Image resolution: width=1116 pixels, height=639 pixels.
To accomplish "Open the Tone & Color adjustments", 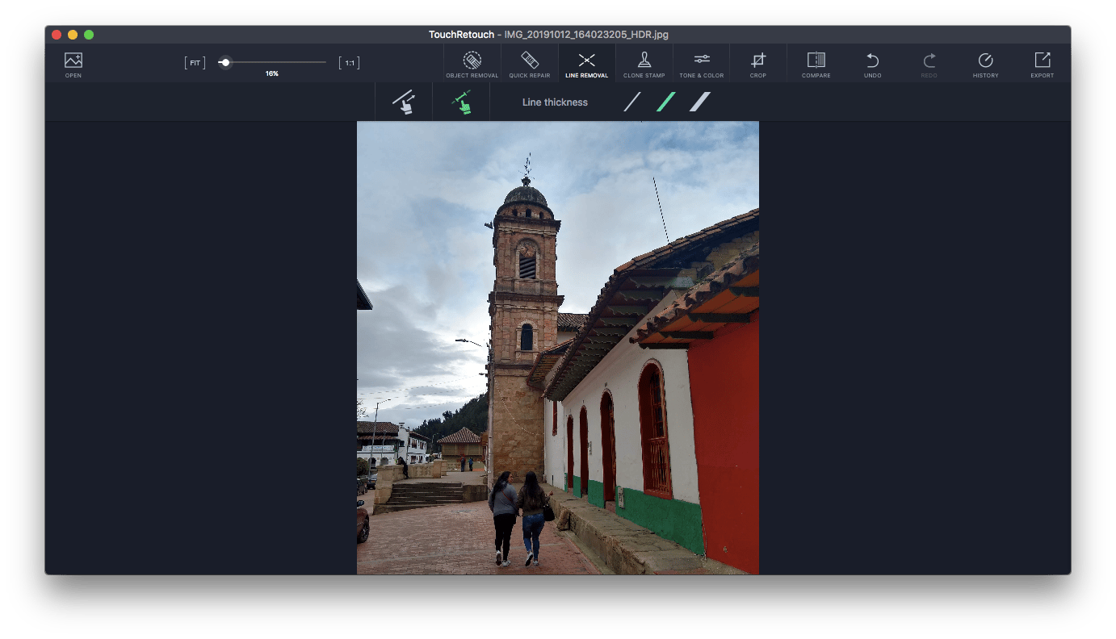I will (702, 65).
